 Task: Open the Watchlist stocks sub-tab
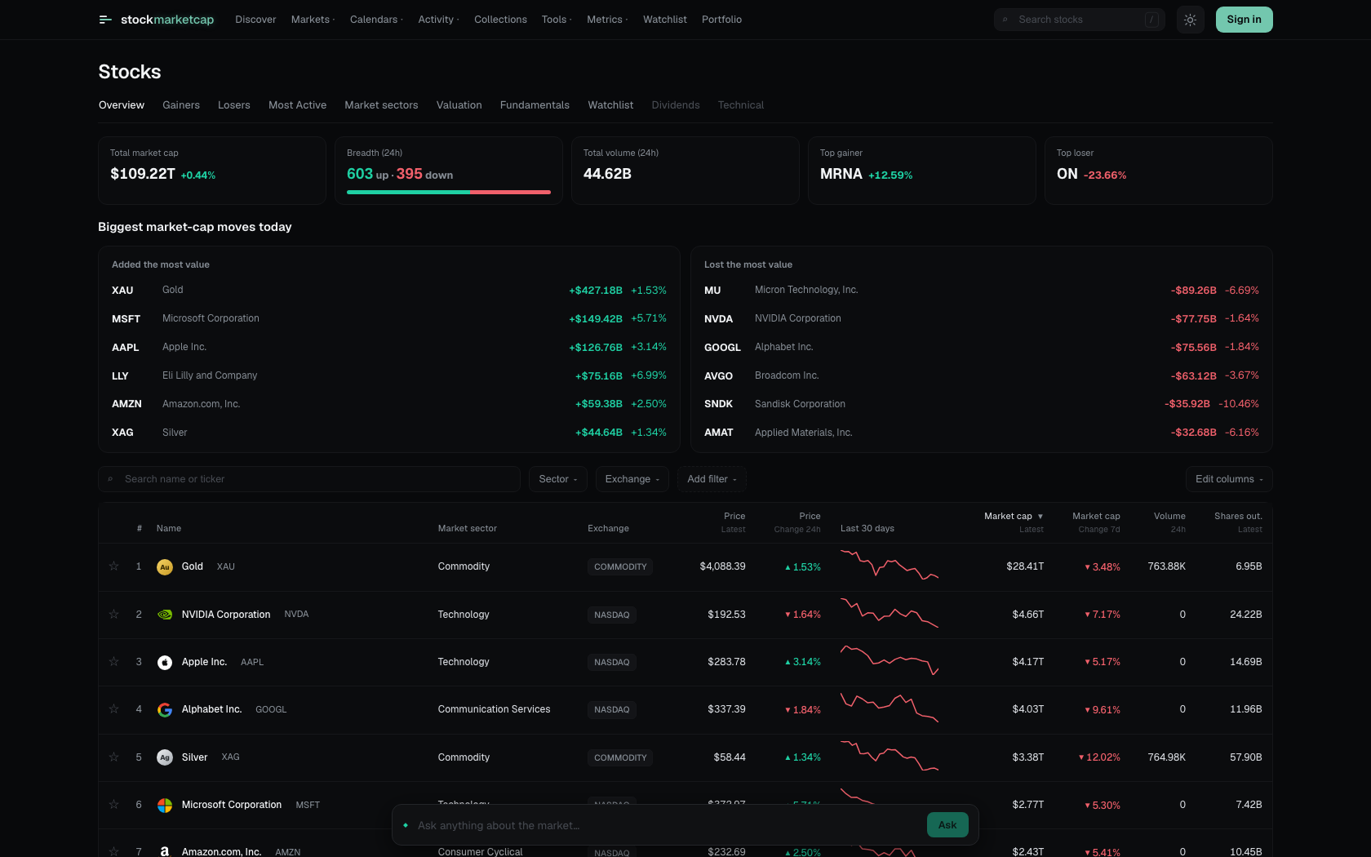coord(610,105)
